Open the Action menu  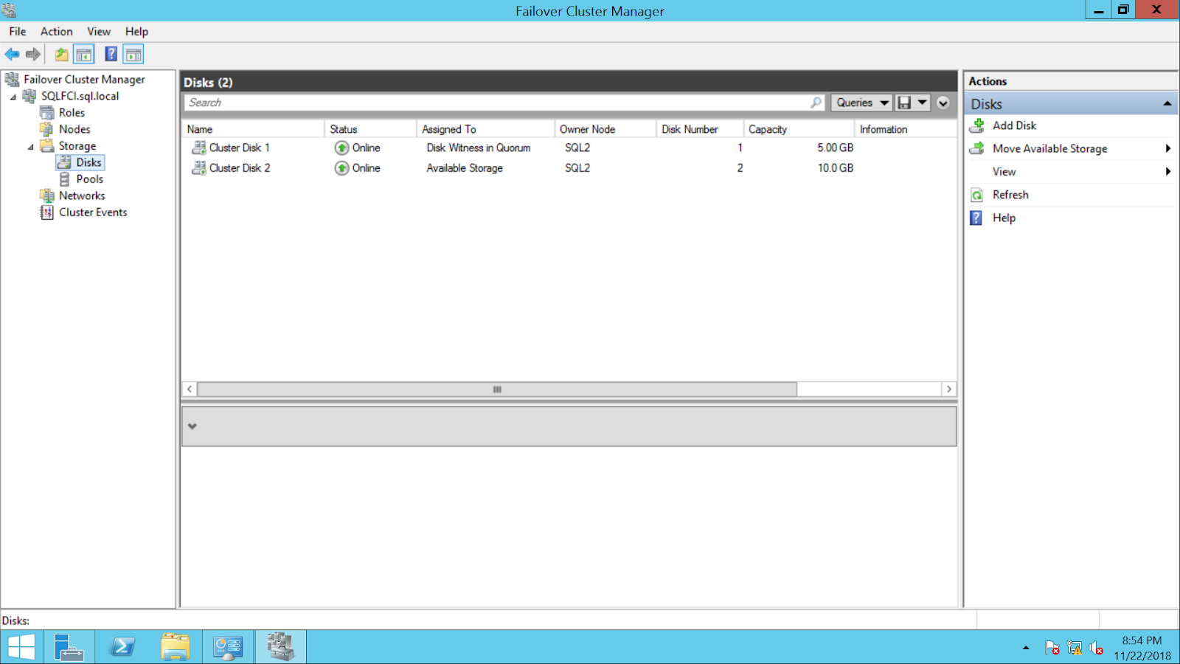56,32
